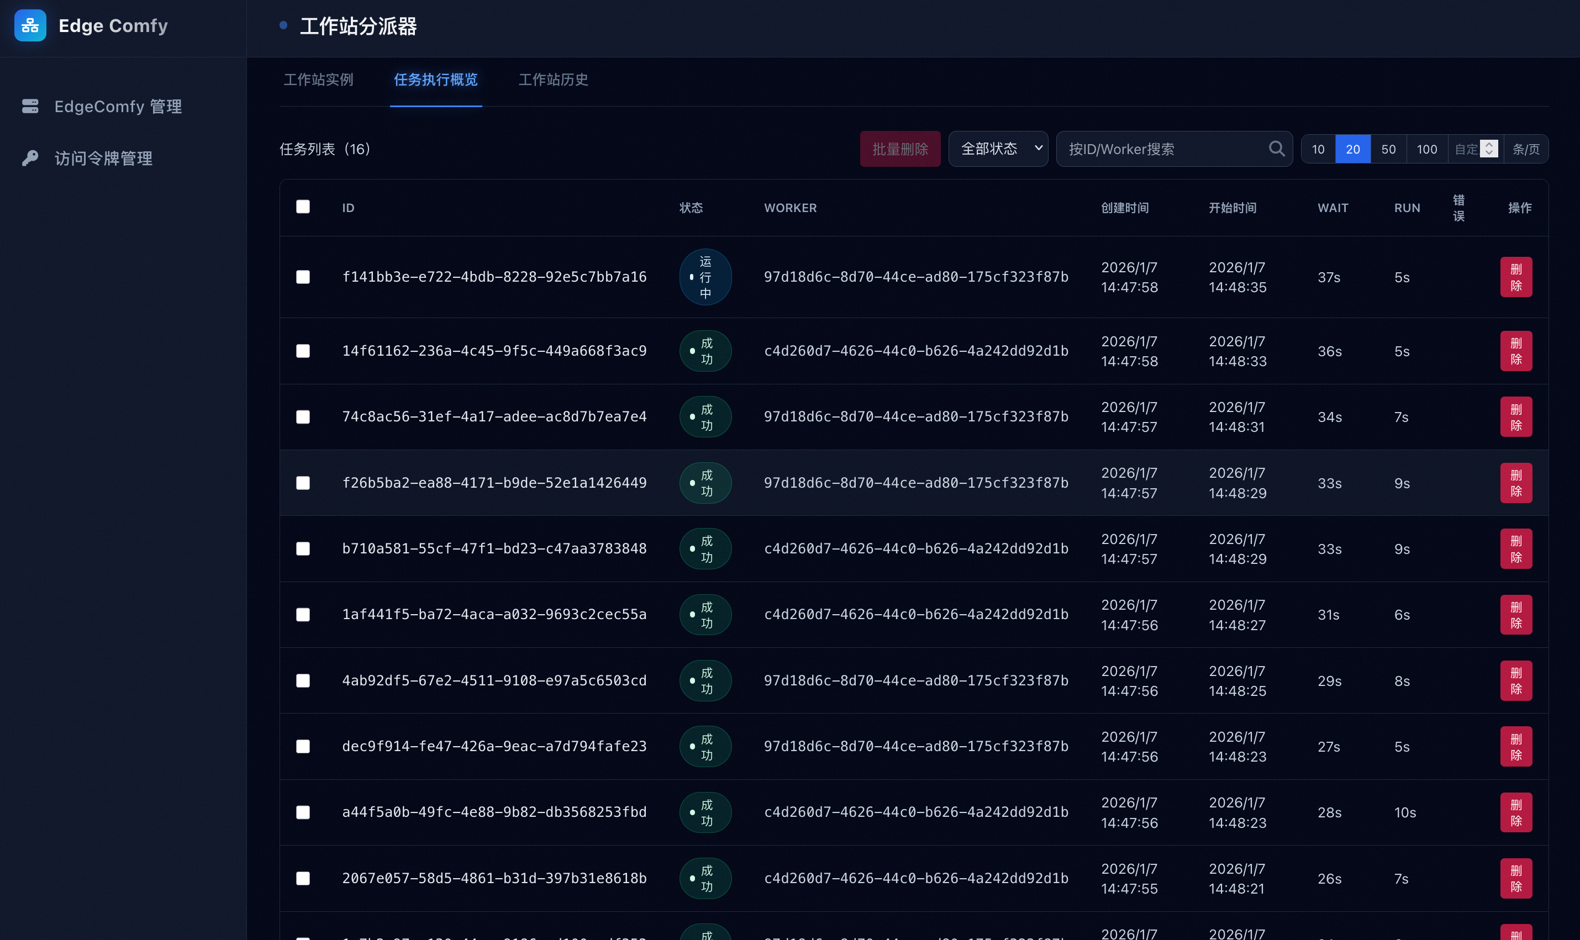
Task: Delete task f141bb3e with red button
Action: click(x=1515, y=277)
